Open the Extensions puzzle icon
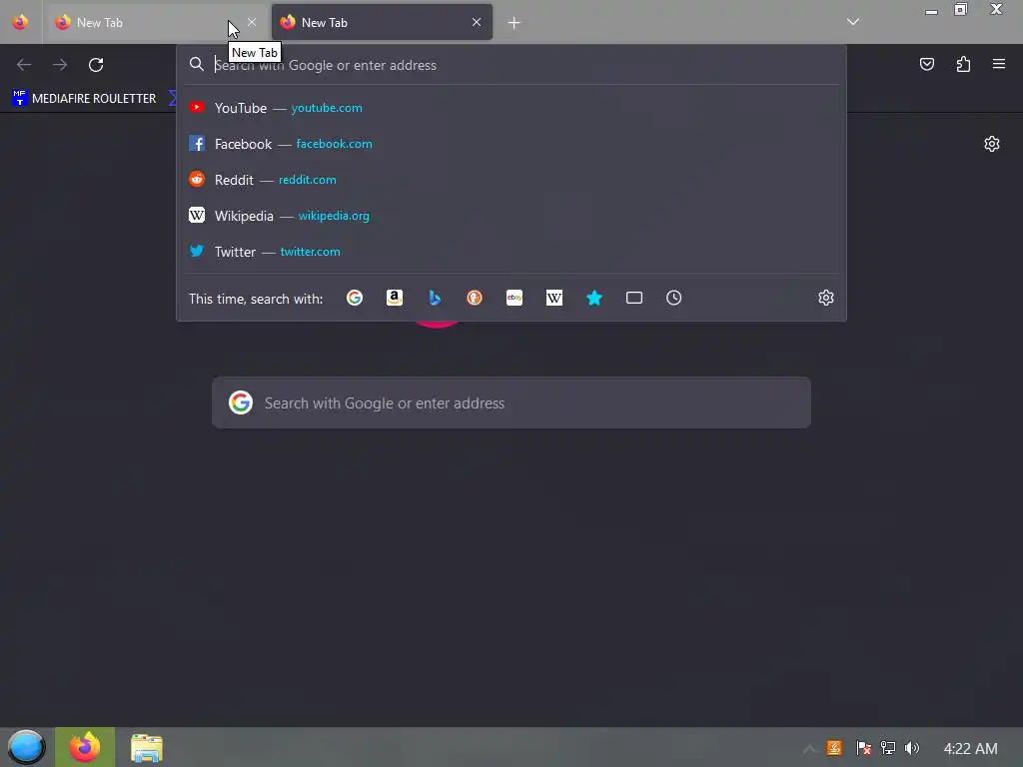This screenshot has height=767, width=1023. coord(963,64)
